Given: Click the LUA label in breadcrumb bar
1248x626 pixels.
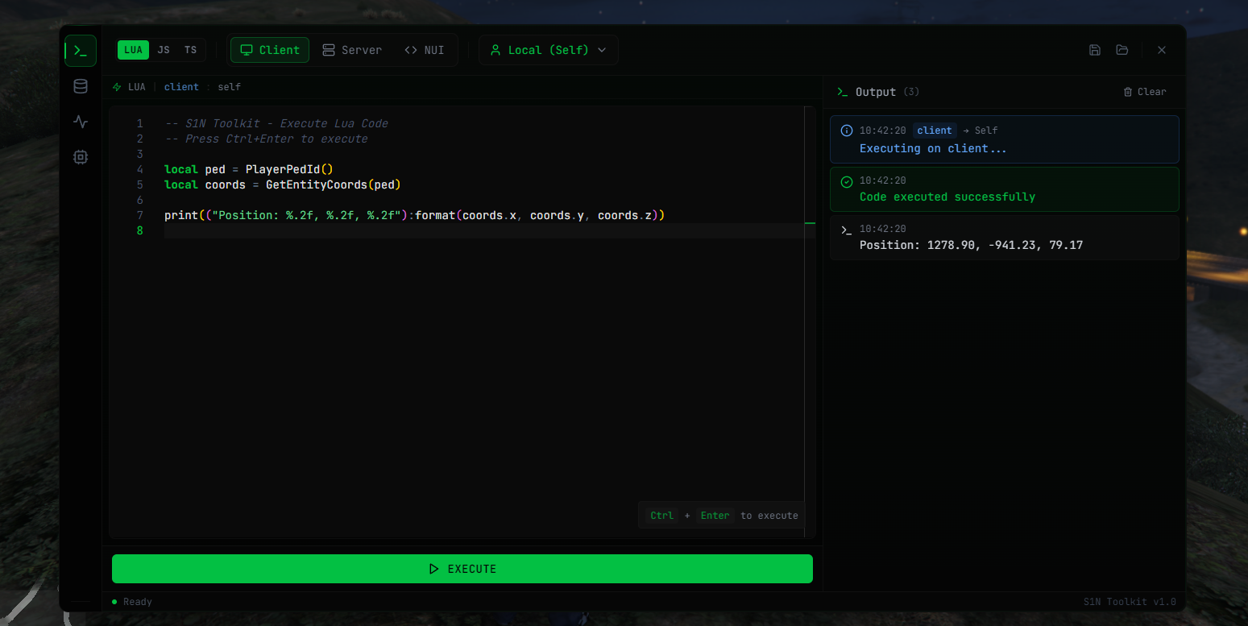Looking at the screenshot, I should [137, 87].
